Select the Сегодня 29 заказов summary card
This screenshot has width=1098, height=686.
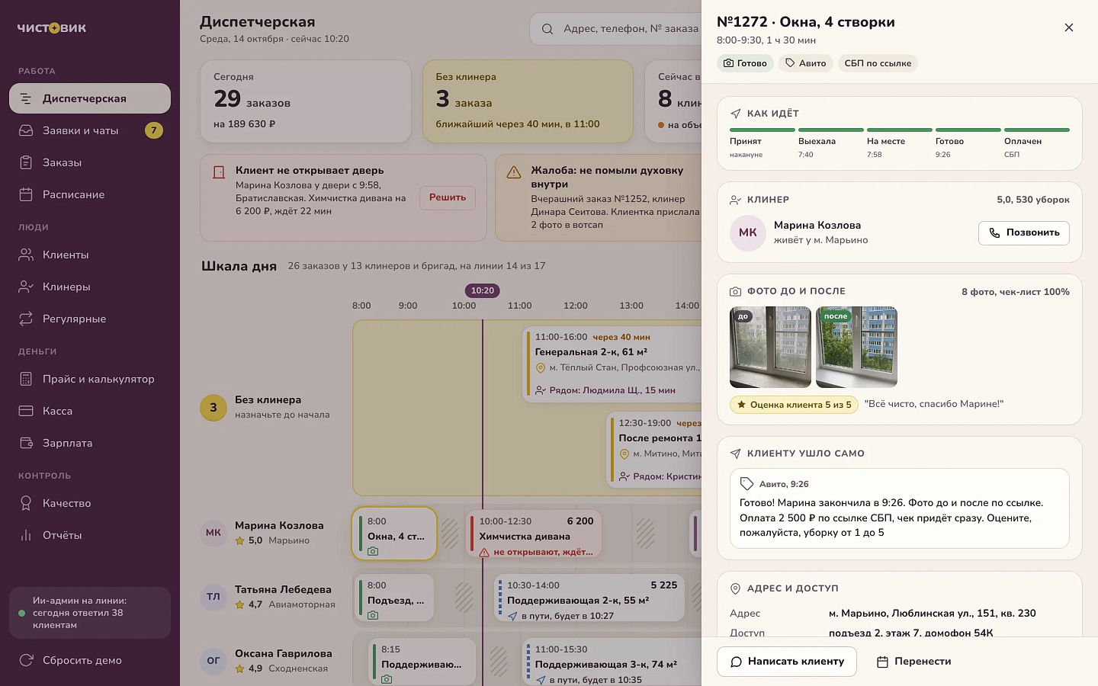click(306, 101)
